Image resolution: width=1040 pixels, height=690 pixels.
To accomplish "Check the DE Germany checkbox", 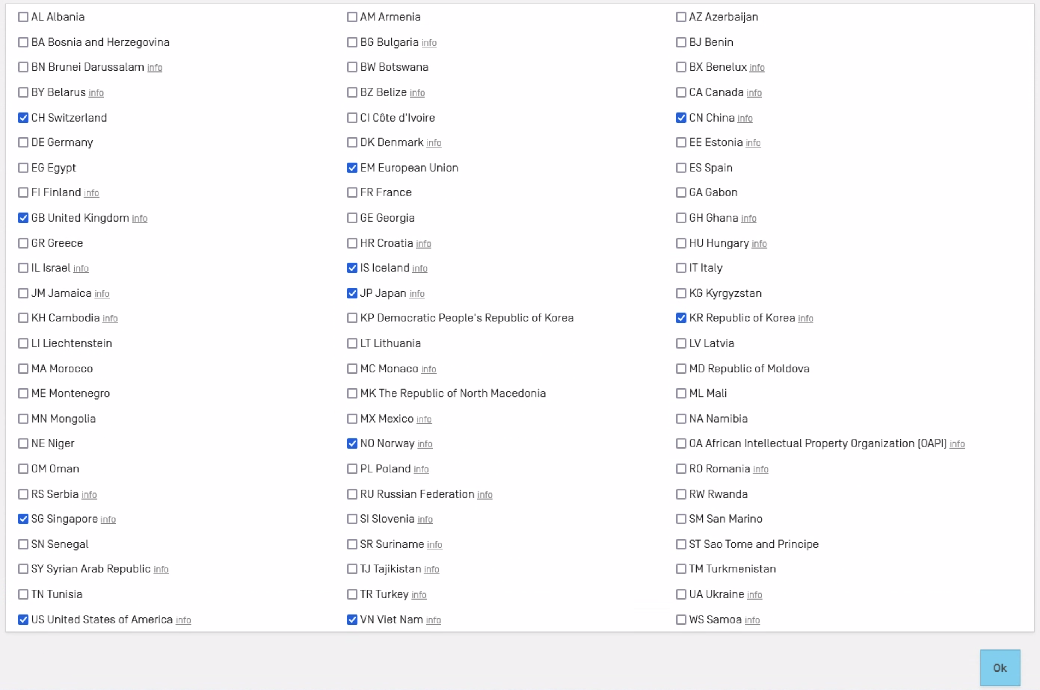I will click(23, 143).
